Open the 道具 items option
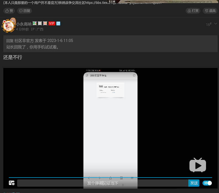 210,11
